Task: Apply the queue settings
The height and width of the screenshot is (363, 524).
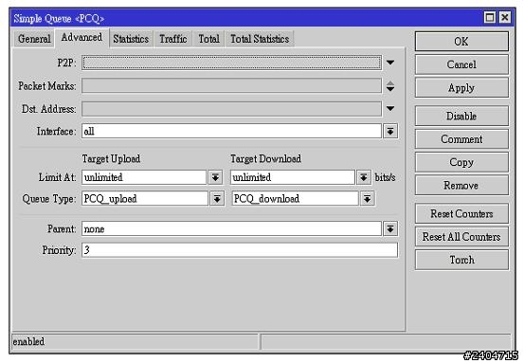Action: click(461, 88)
